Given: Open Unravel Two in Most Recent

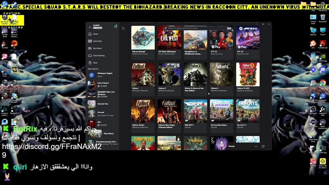Looking at the screenshot, I should tap(103, 104).
